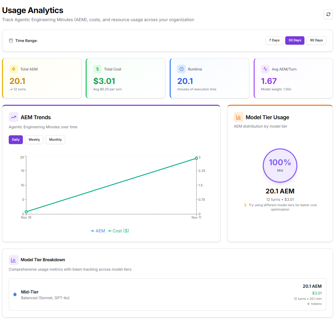The width and height of the screenshot is (336, 321).
Task: Click the bar chart icon beside Model Tier Usage
Action: point(239,117)
